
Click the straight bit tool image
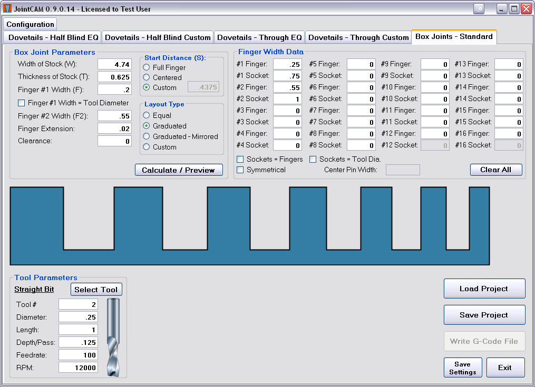113,337
